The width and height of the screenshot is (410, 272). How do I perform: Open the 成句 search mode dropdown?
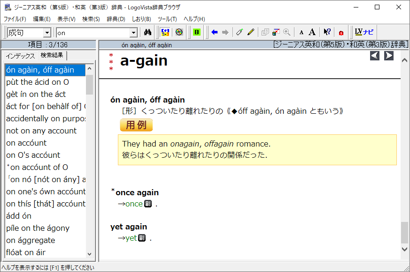[x=46, y=33]
